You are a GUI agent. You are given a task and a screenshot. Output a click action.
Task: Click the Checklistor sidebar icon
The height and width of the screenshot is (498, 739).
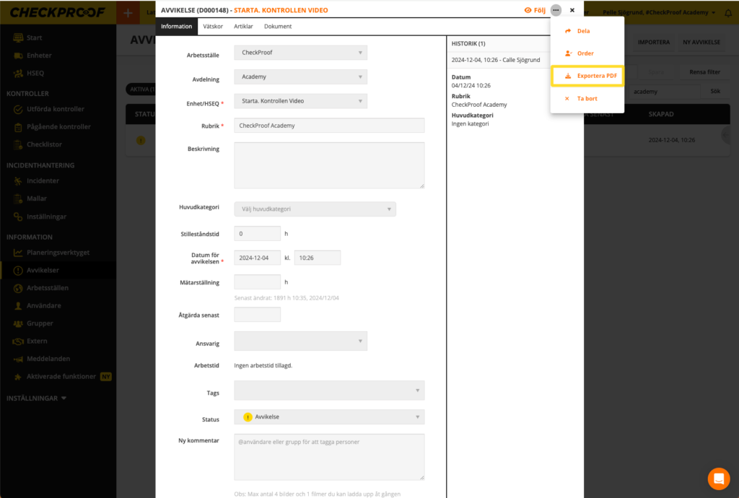[18, 144]
